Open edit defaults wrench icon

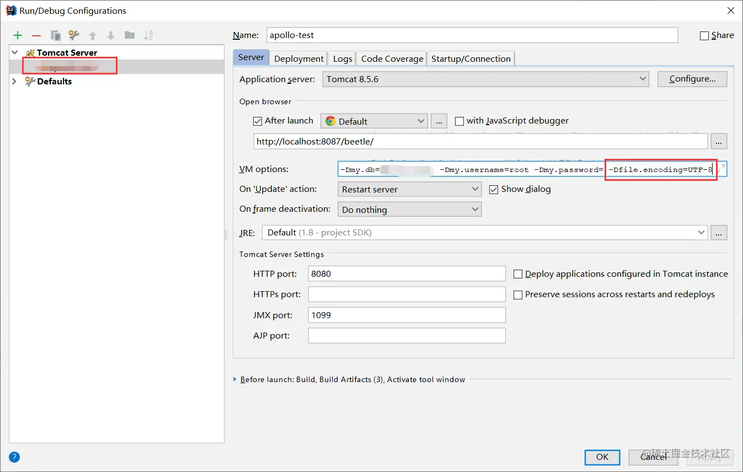(74, 35)
